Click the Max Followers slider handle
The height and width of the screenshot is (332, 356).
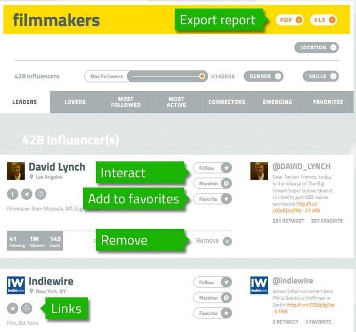(201, 76)
